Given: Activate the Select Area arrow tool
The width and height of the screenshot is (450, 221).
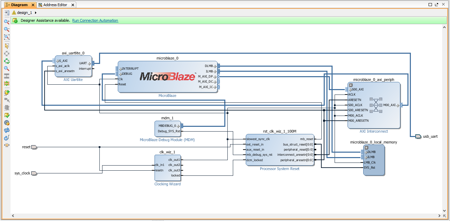Looking at the screenshot, I should point(6,46).
